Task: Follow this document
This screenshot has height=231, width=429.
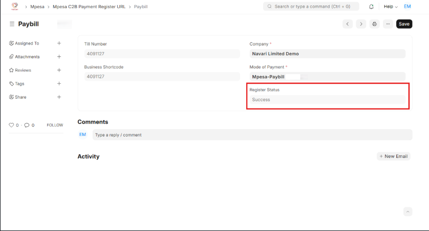Action: pos(55,125)
